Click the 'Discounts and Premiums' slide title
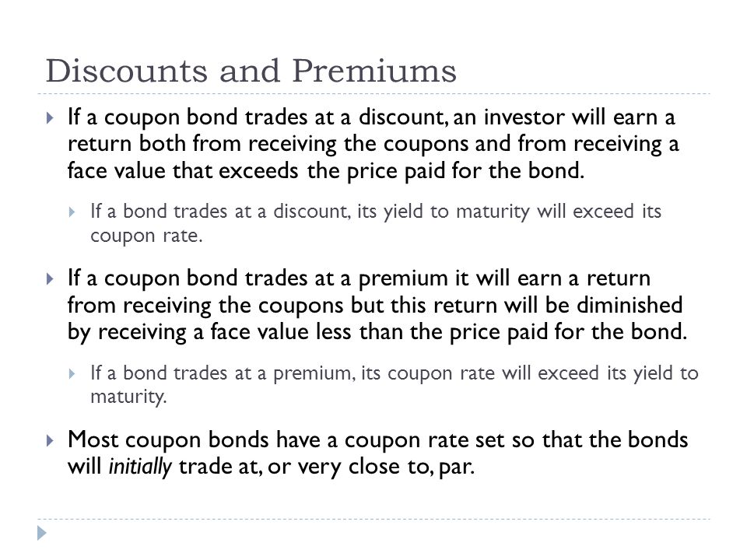 (x=251, y=71)
